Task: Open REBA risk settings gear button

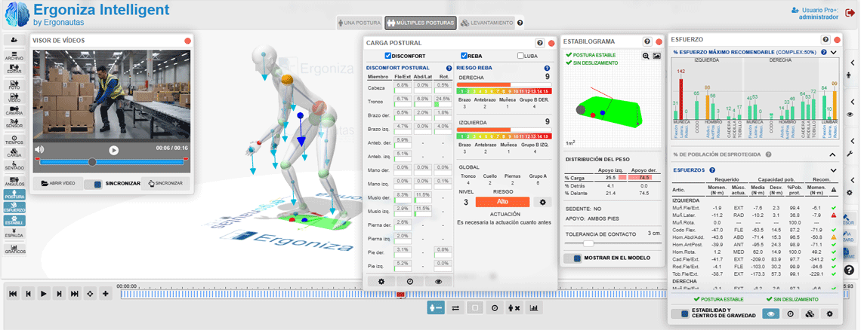Action: pos(542,202)
